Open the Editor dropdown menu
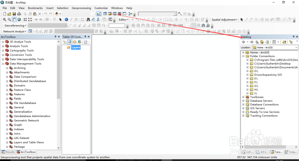299x161 pixels. [123, 19]
